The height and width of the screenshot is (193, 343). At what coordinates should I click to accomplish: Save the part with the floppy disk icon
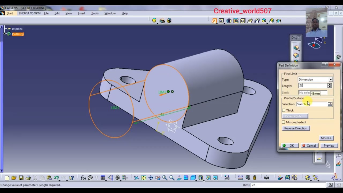pos(21,178)
